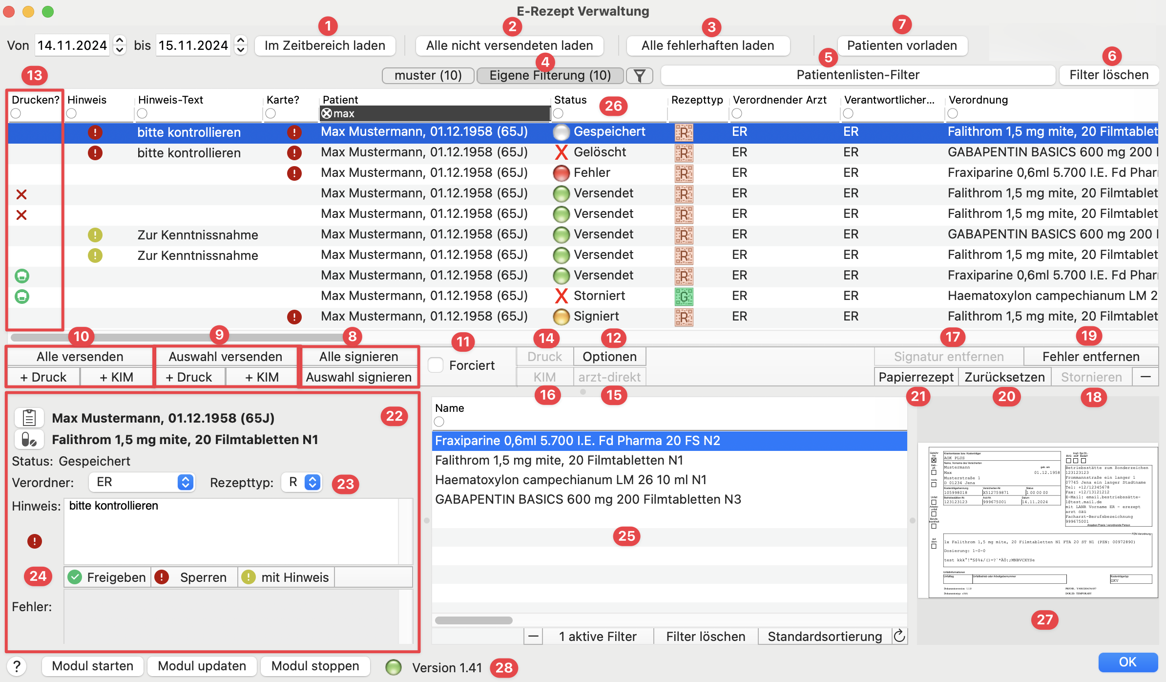Click the minus button left of '1 aktive Filter'
This screenshot has width=1166, height=682.
[x=534, y=636]
